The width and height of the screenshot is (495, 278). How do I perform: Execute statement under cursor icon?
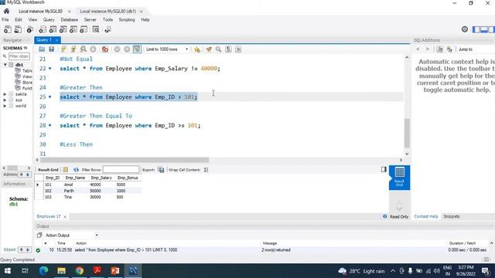(73, 49)
